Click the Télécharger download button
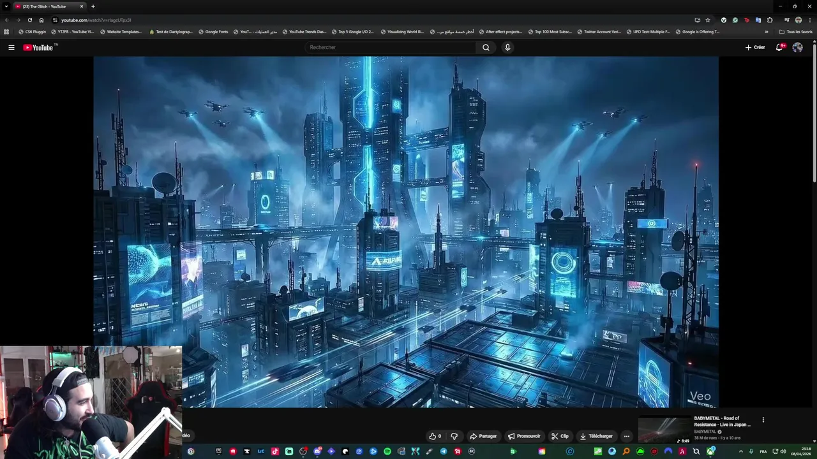The width and height of the screenshot is (817, 459). coord(596,436)
